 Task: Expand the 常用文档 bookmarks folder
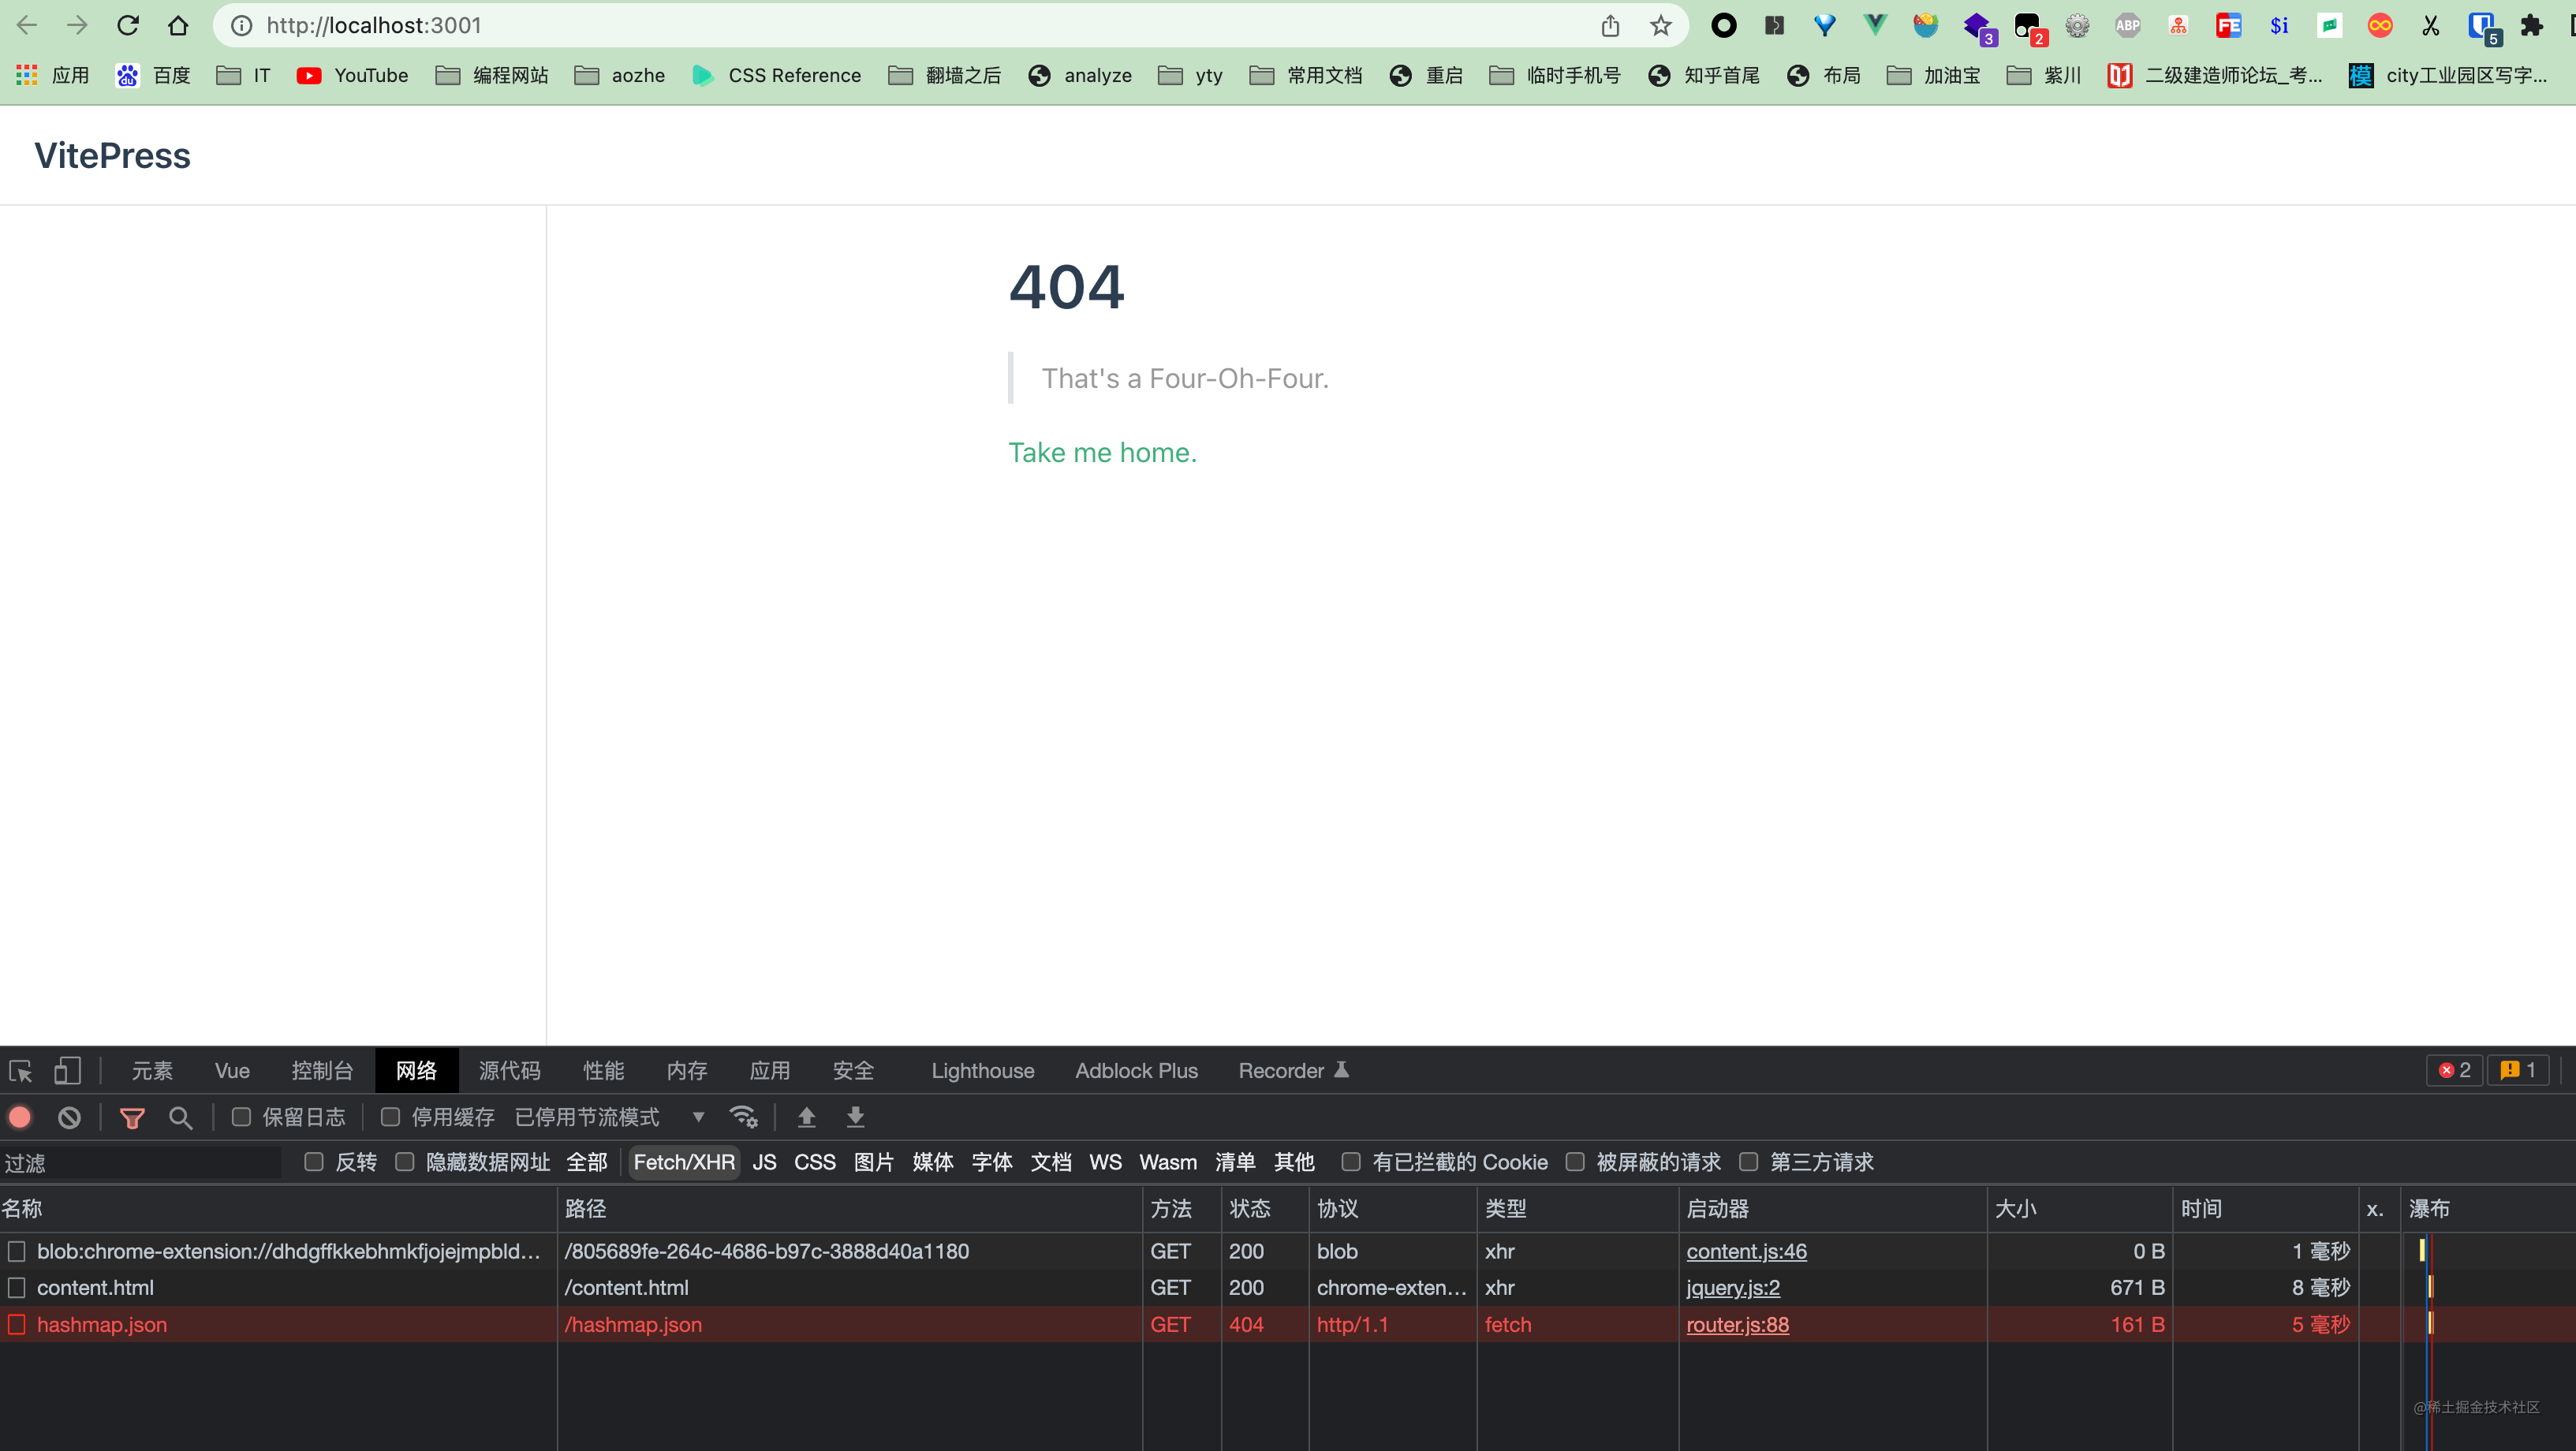pyautogui.click(x=1306, y=75)
